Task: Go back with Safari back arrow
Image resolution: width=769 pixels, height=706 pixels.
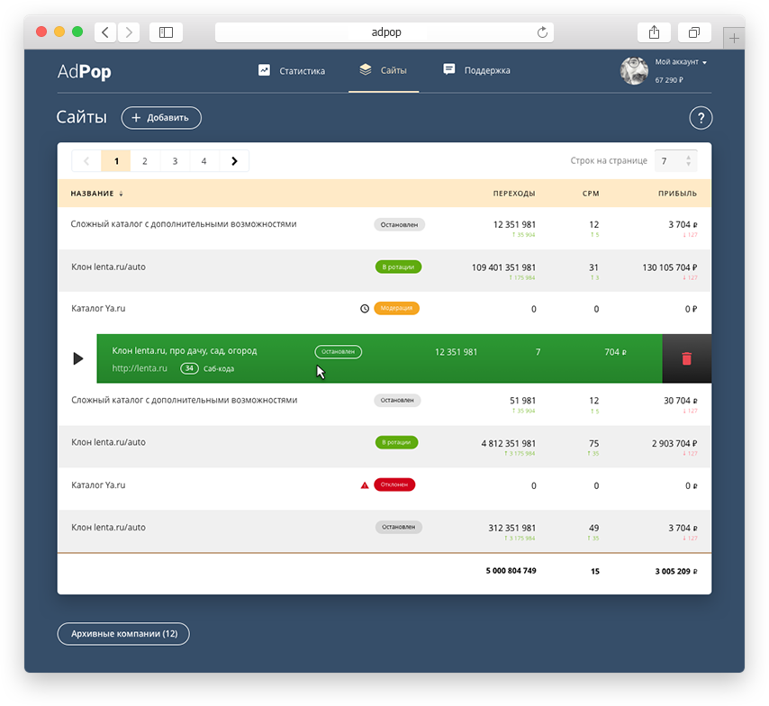Action: [x=105, y=32]
